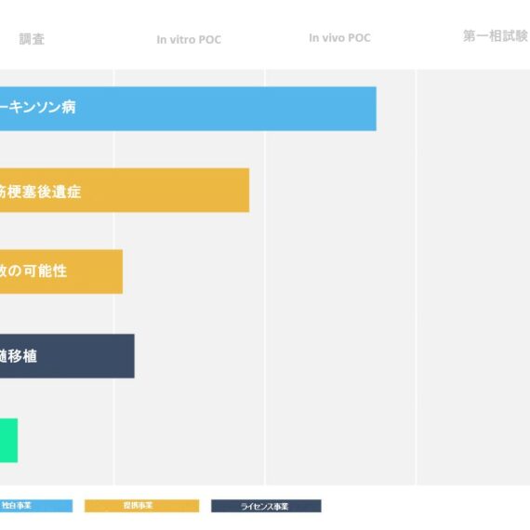Select the In vivo POC column header
530x530 pixels.
pos(339,37)
